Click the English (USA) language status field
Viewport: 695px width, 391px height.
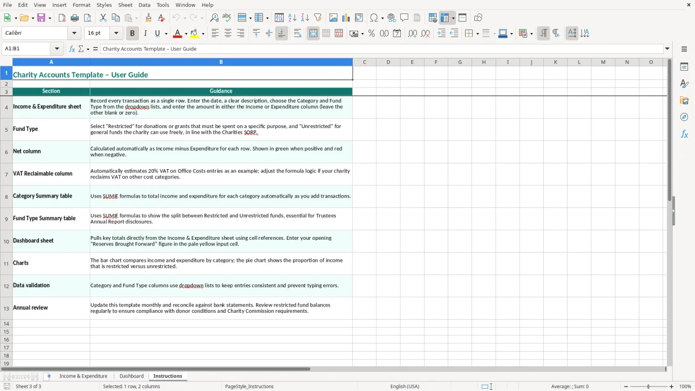[x=405, y=386]
